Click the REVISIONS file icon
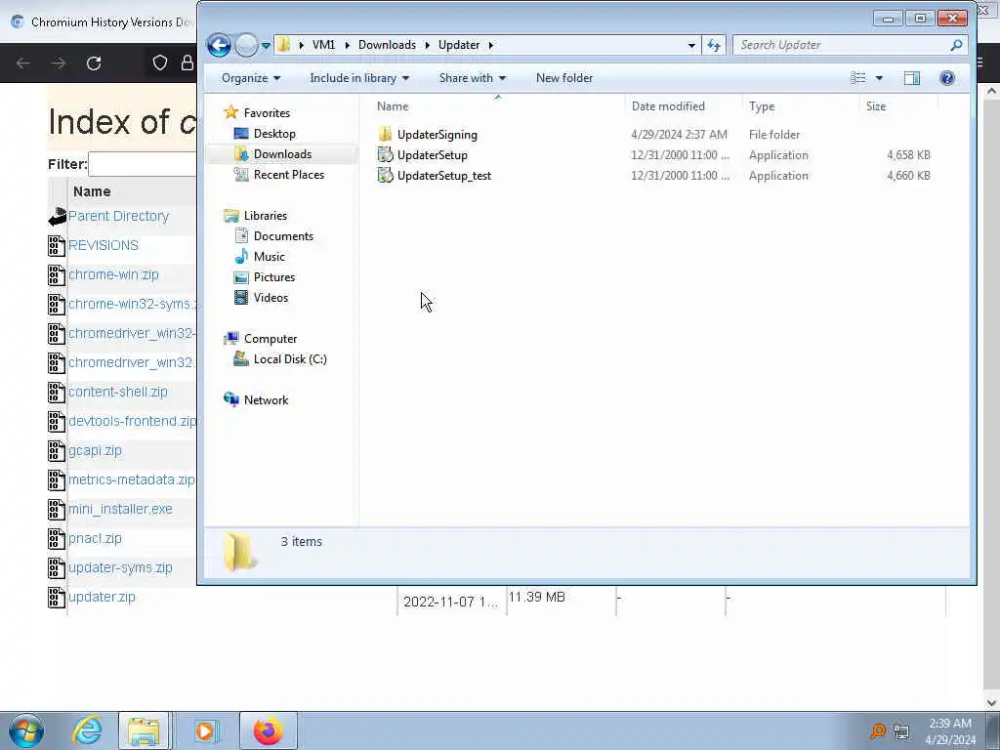The height and width of the screenshot is (750, 1000). (57, 246)
